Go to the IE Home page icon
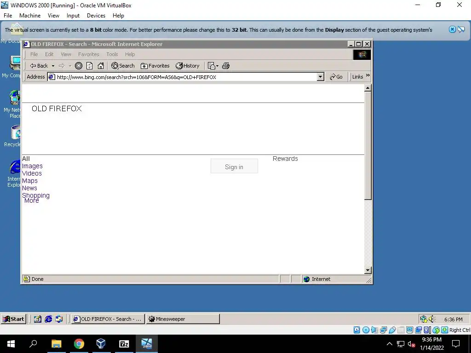Viewport: 471px width, 353px height. (101, 66)
